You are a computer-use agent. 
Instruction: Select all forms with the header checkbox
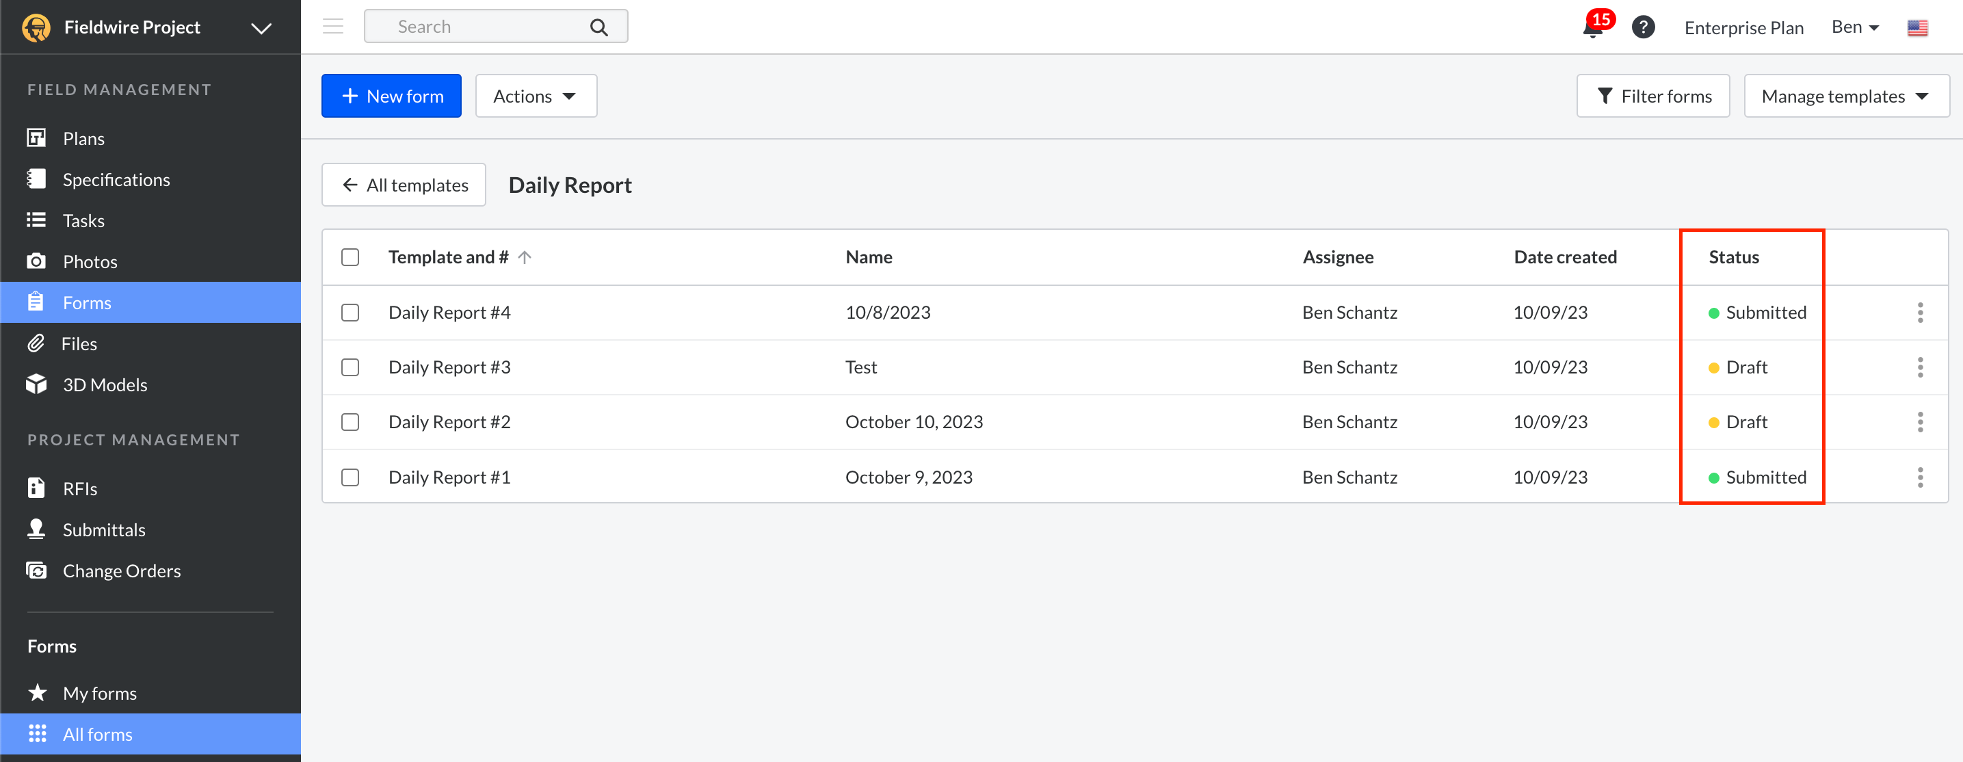click(x=350, y=257)
